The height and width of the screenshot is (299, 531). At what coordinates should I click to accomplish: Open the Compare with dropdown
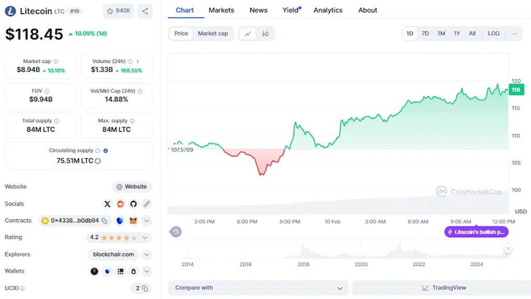(x=258, y=288)
